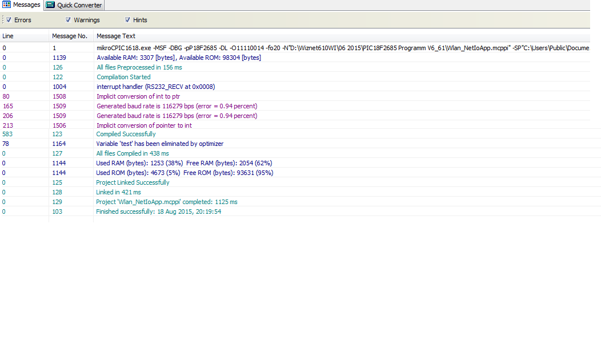Select 'Implicit conversion of int to ptr' warning
Screen dimensions: 601x350
(295, 96)
